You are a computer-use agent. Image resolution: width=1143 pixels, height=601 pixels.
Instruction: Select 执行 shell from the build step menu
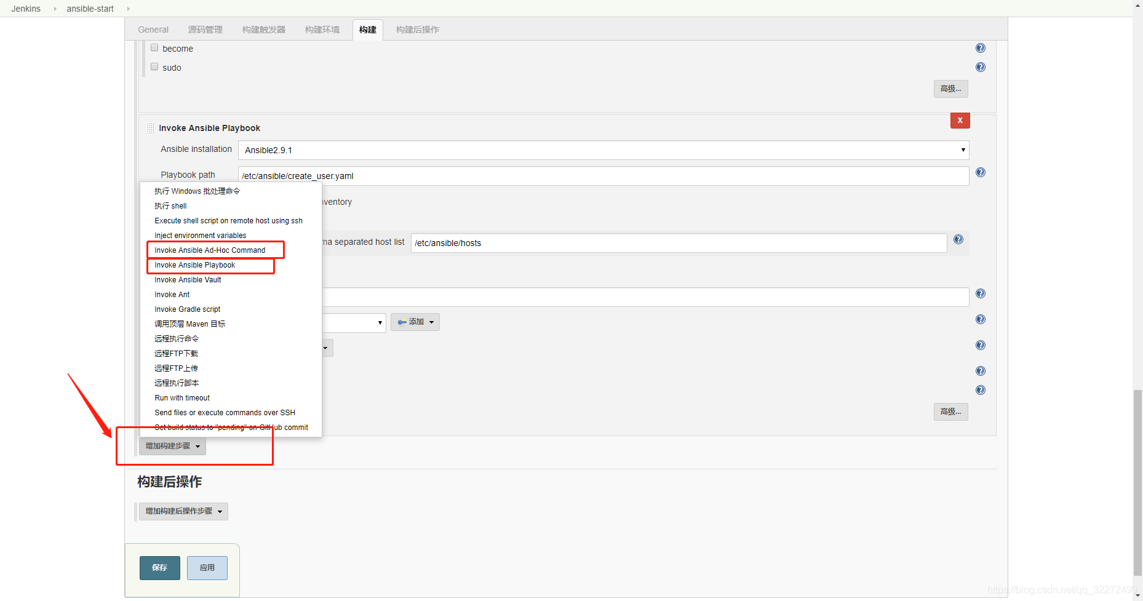click(170, 205)
